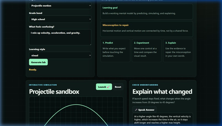Click 'Horizontal motion and vertical motion' description
The image size is (222, 126).
point(145,31)
